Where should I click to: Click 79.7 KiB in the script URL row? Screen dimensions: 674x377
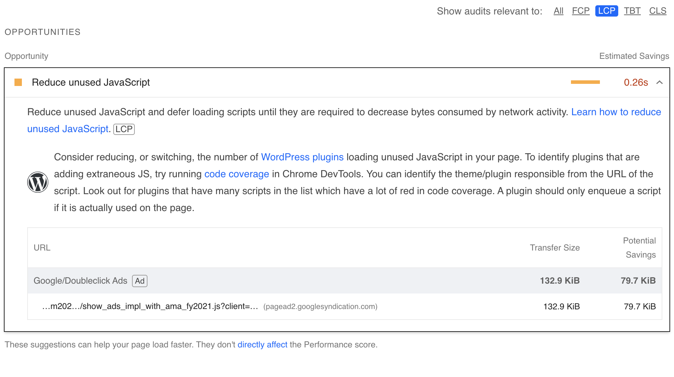pyautogui.click(x=639, y=307)
